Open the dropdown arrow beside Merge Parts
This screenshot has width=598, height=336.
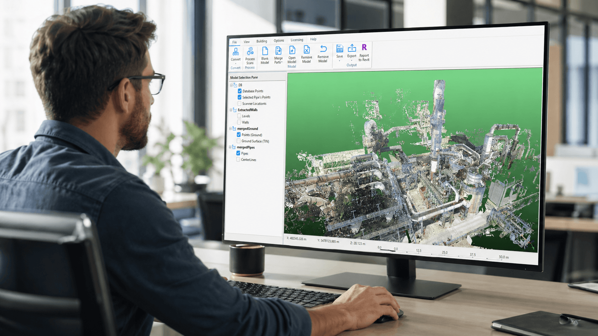(x=282, y=62)
